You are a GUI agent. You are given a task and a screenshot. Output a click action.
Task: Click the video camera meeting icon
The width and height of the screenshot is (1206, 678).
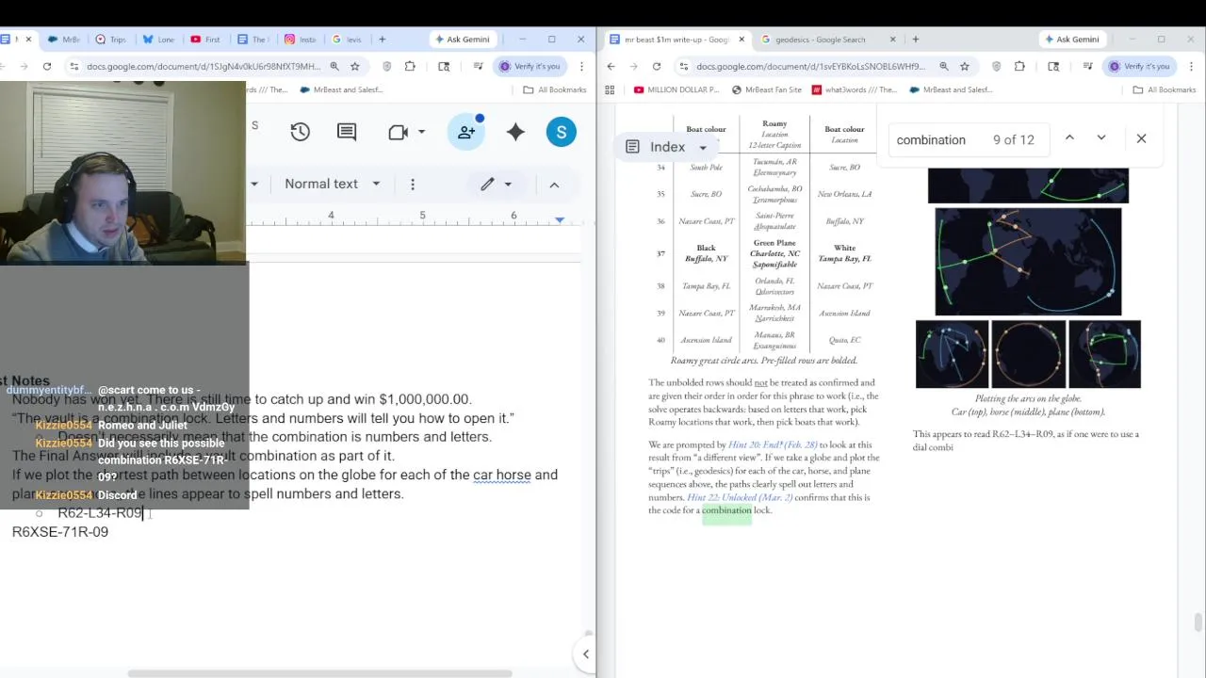[x=398, y=133]
